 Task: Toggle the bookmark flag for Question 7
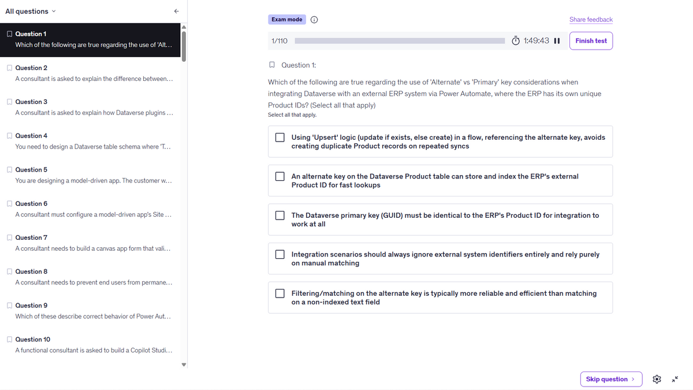tap(9, 237)
